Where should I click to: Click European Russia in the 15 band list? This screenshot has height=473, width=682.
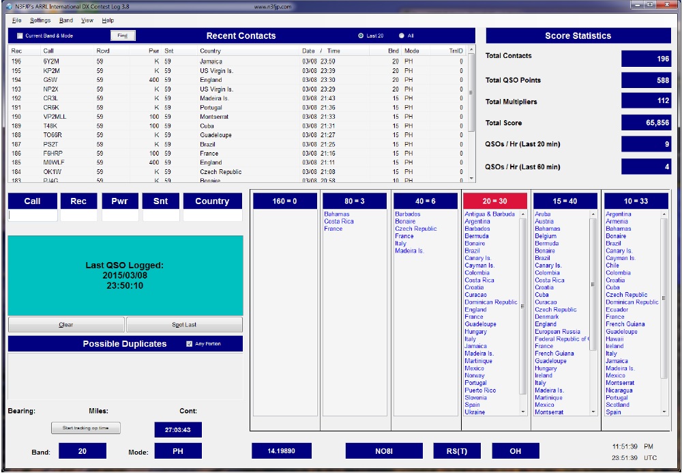point(558,332)
